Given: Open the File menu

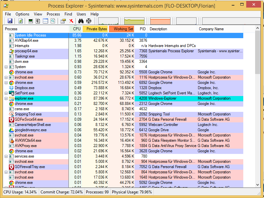Looking at the screenshot, I should coord(8,14).
